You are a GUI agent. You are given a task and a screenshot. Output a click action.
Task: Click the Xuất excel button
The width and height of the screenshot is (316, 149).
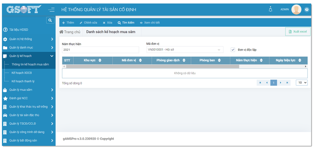tap(298, 32)
